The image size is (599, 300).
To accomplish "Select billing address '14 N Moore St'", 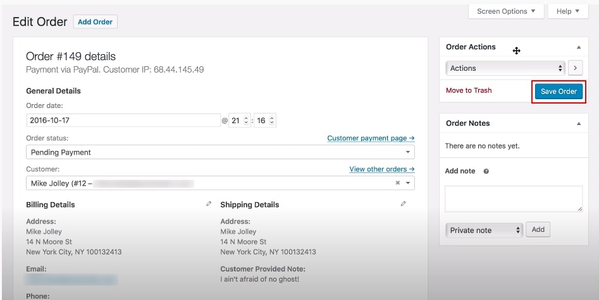I will 49,242.
